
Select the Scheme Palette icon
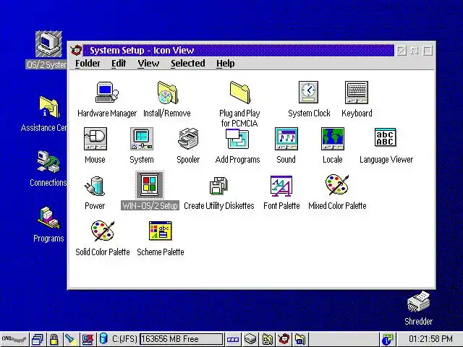(x=161, y=231)
